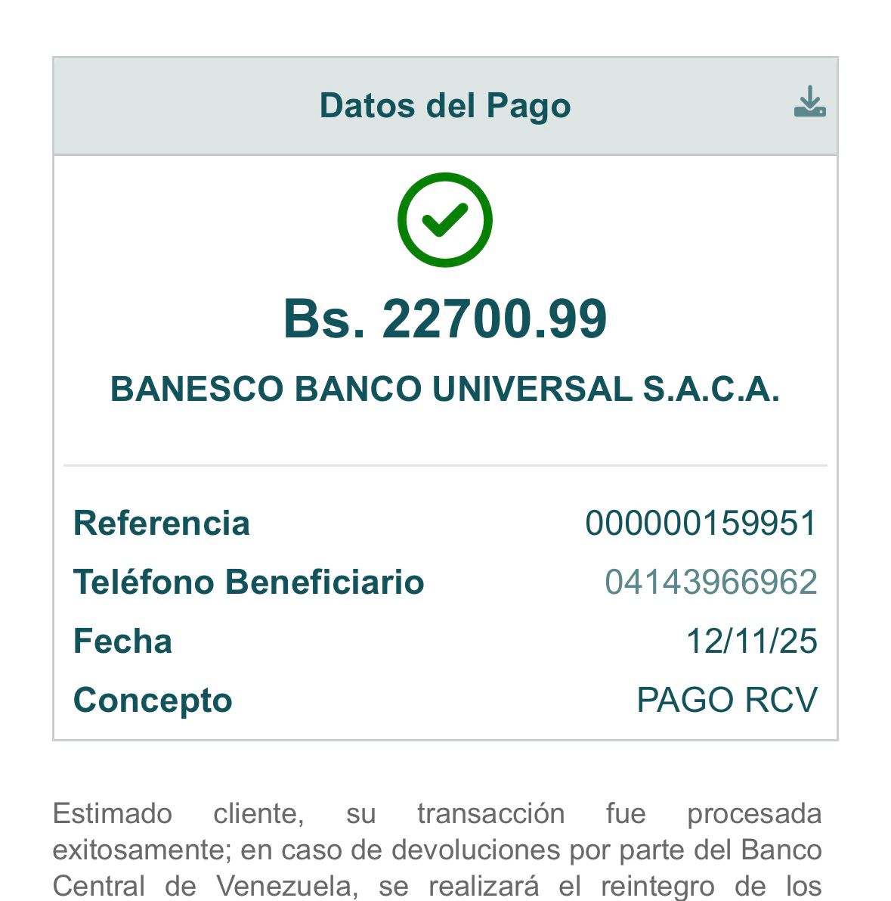891x901 pixels.
Task: Click the word 'Estimado' in the notice
Action: coord(113,814)
